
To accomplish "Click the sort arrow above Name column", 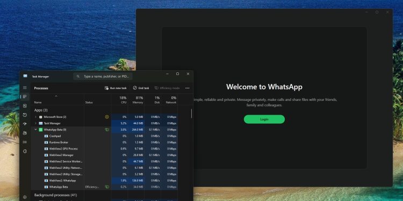I will point(56,96).
